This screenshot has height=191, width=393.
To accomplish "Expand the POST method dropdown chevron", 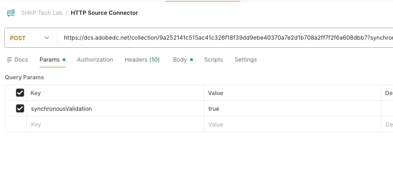I will click(47, 38).
